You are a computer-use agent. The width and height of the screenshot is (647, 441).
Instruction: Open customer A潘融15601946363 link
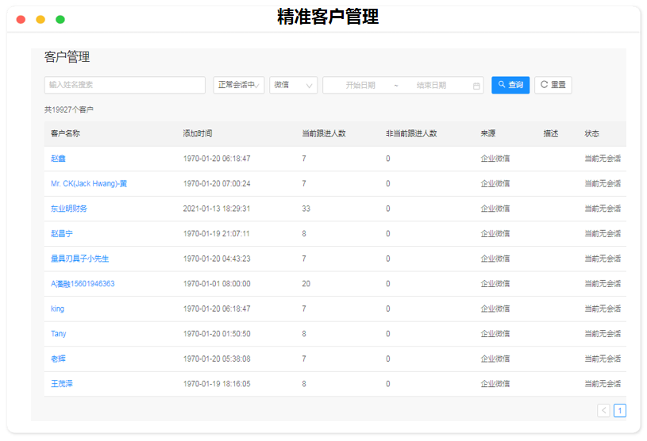83,284
